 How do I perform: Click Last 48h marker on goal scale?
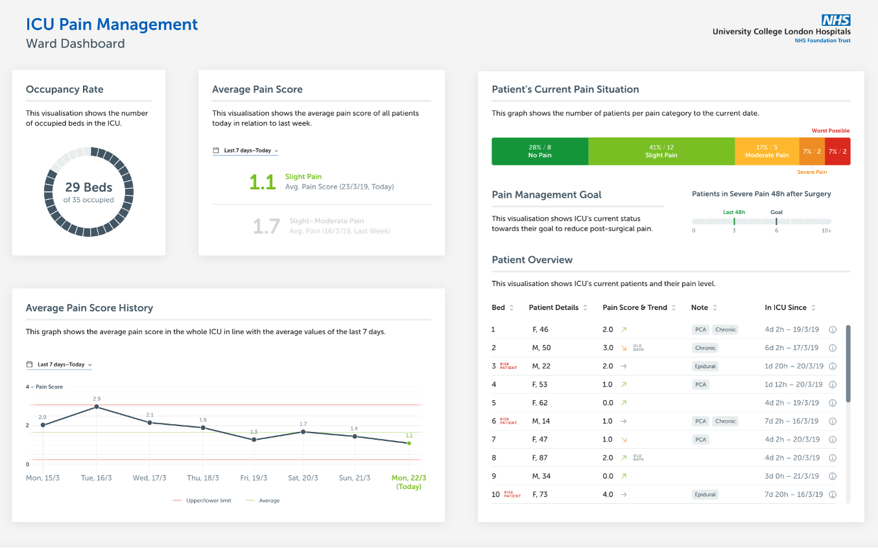pos(734,221)
